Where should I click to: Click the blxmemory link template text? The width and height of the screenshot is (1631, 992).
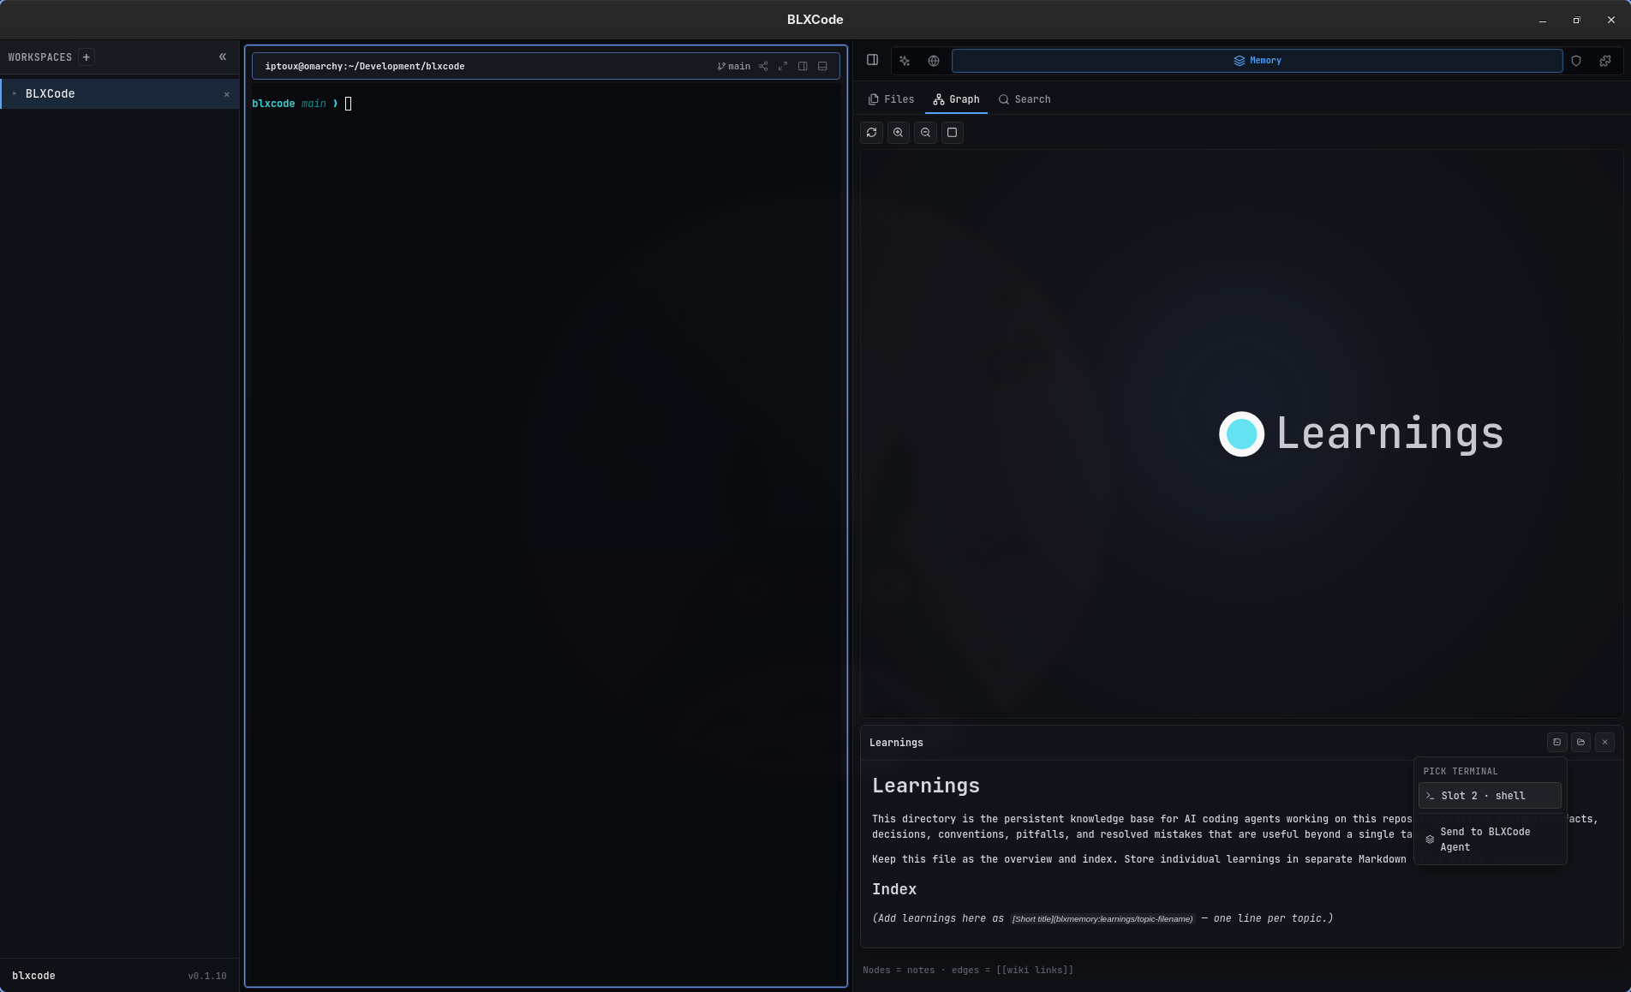pyautogui.click(x=1102, y=918)
